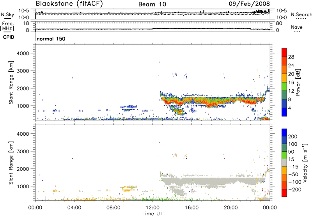Click the 20:00 time axis tick label

point(230,208)
